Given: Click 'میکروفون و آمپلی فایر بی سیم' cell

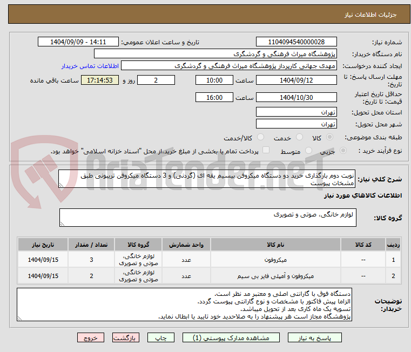Looking at the screenshot, I should click(x=275, y=276).
